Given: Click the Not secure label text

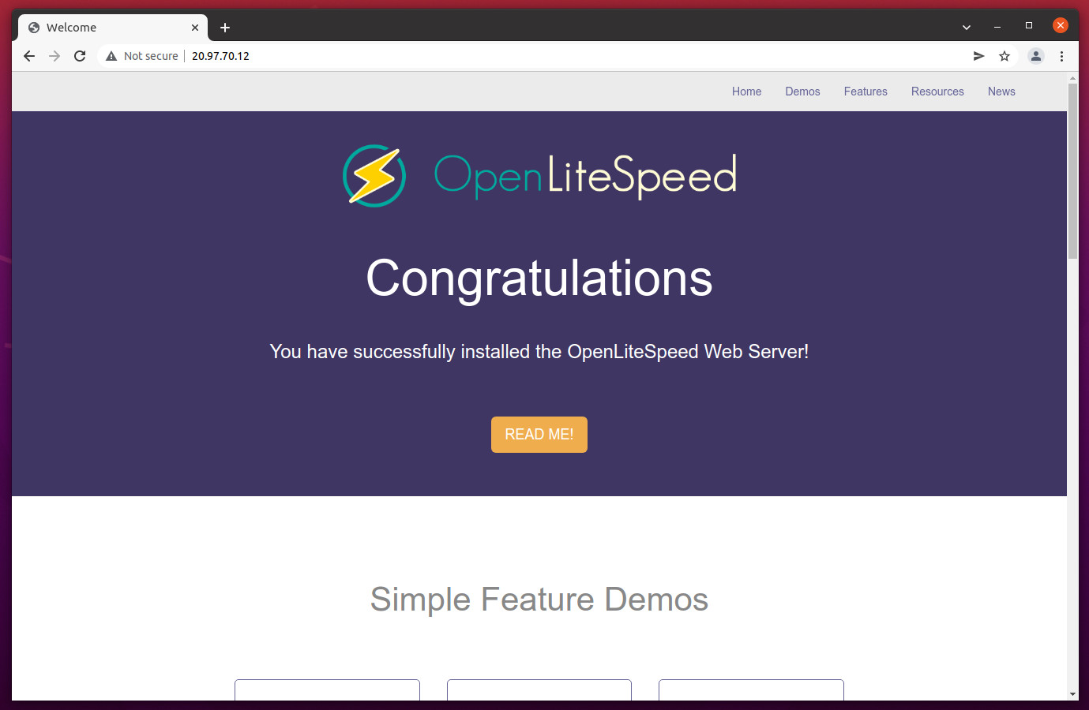Looking at the screenshot, I should [151, 56].
